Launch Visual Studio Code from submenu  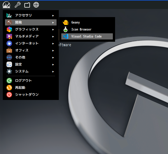(x=87, y=36)
